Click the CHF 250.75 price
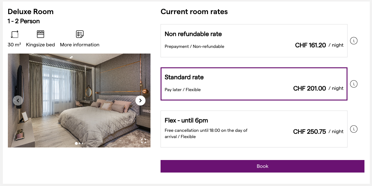 [x=309, y=132]
